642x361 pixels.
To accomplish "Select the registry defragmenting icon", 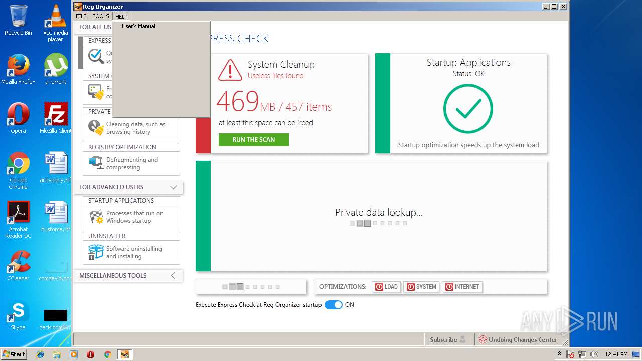I will [x=96, y=163].
